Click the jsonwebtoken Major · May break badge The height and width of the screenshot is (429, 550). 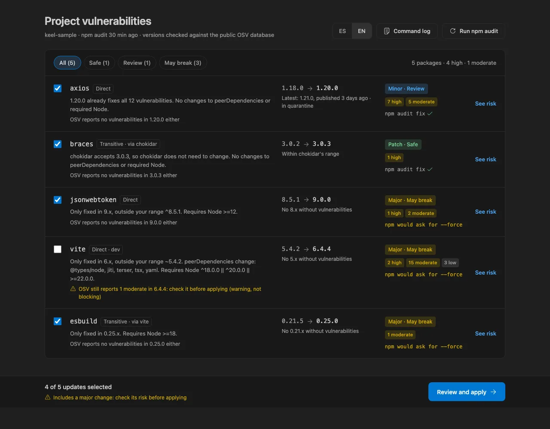click(410, 200)
